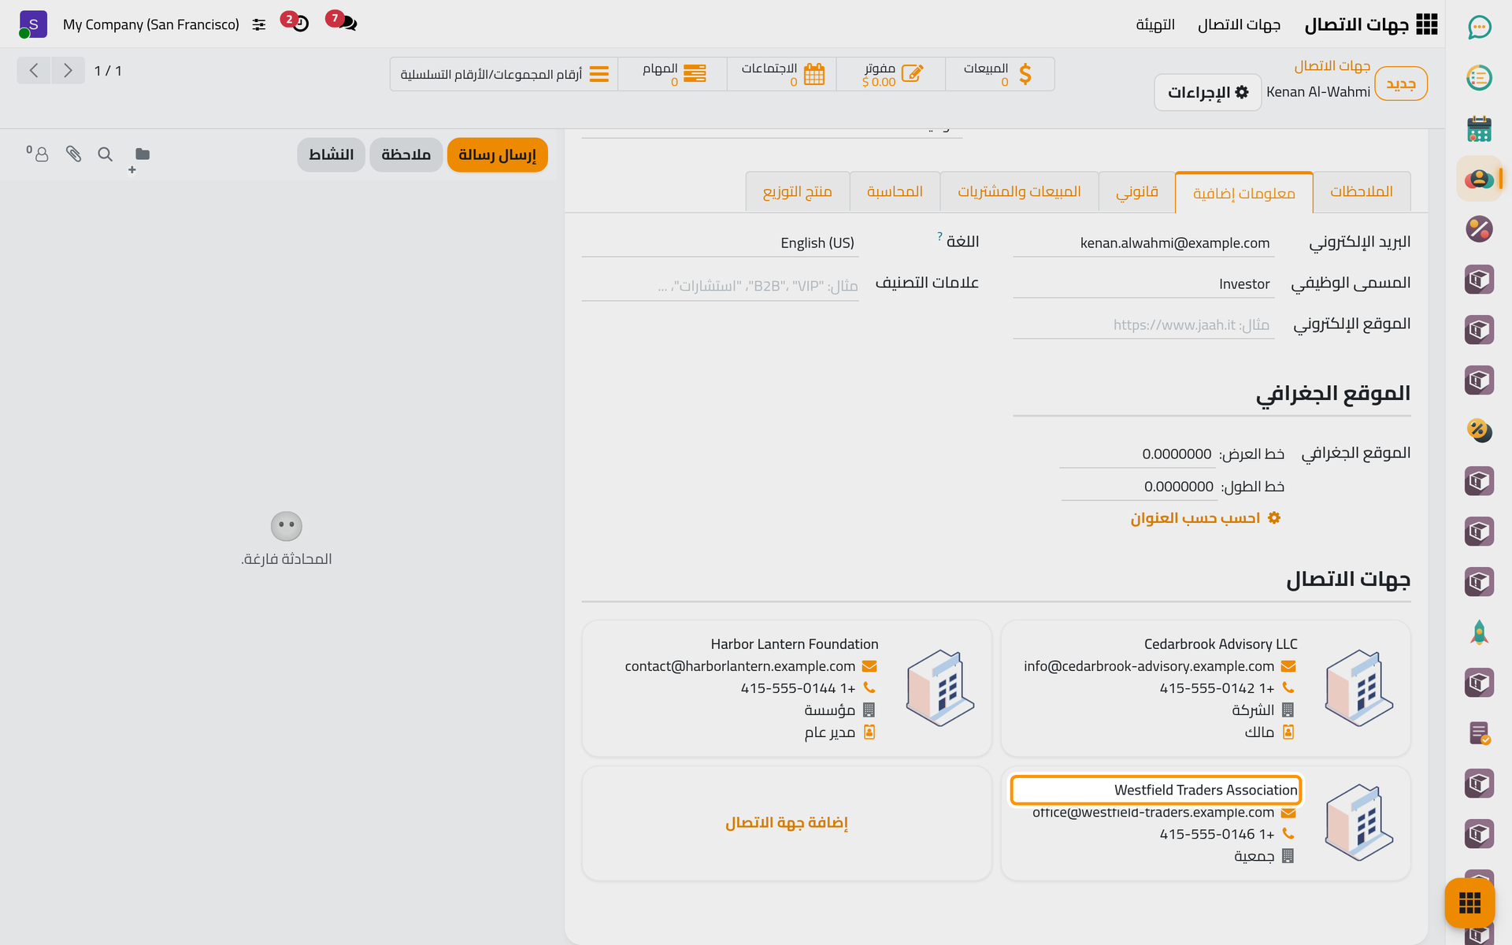The width and height of the screenshot is (1512, 945).
Task: Open the debug settings sliders icon
Action: click(x=259, y=25)
